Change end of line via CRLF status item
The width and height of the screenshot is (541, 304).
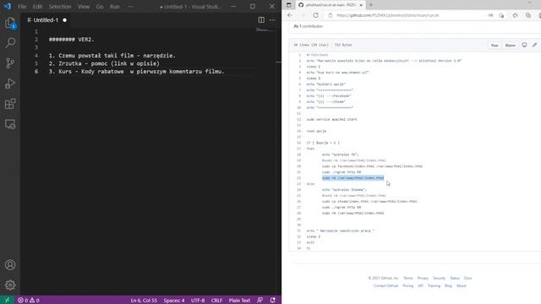coord(216,301)
